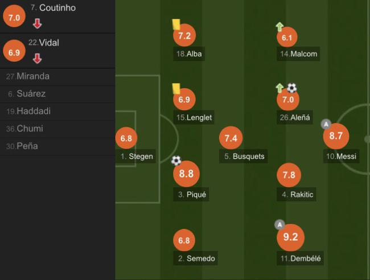370x280 pixels.
Task: Click the goal ball icon above Aleñá
Action: 291,88
